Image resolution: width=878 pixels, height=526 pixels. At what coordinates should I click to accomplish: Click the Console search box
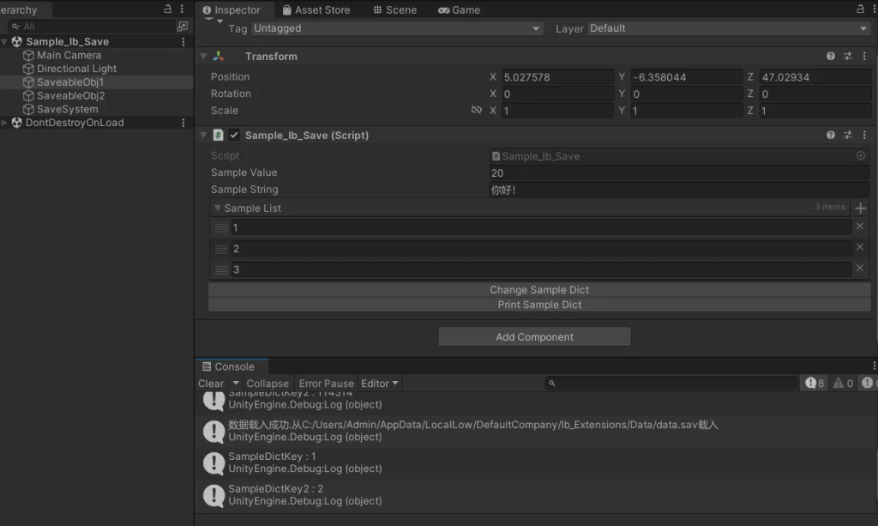671,384
